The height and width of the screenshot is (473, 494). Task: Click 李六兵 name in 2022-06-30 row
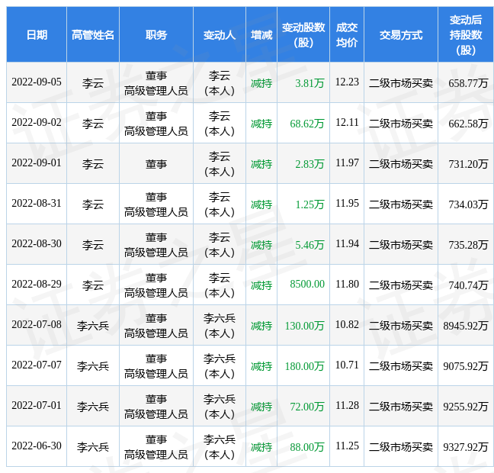(93, 447)
